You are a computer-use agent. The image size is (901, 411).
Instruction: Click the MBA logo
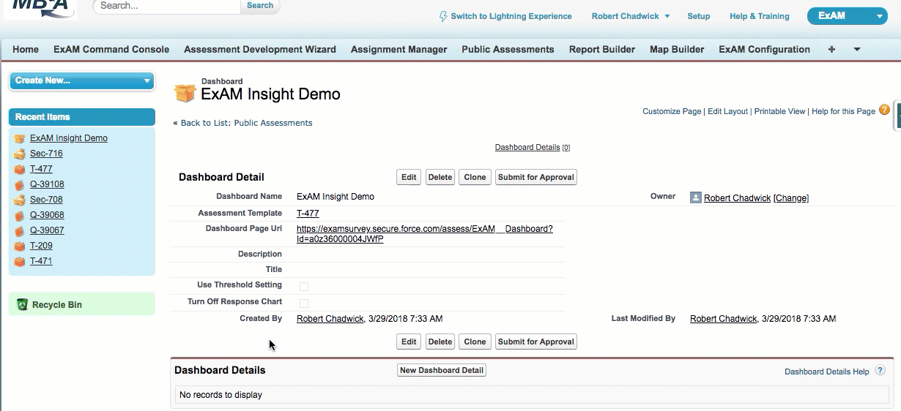click(40, 8)
